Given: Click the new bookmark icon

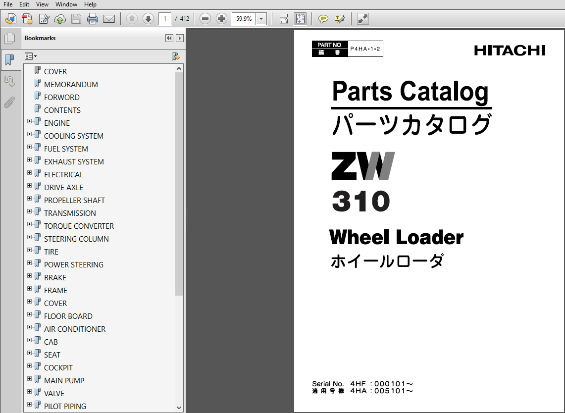Looking at the screenshot, I should point(175,56).
